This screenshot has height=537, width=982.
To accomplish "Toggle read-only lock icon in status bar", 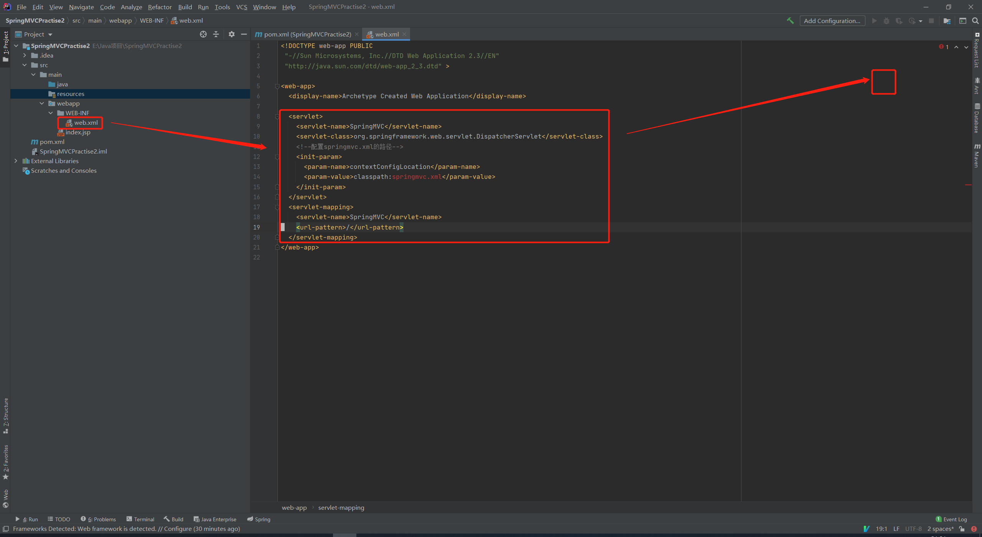I will click(962, 529).
